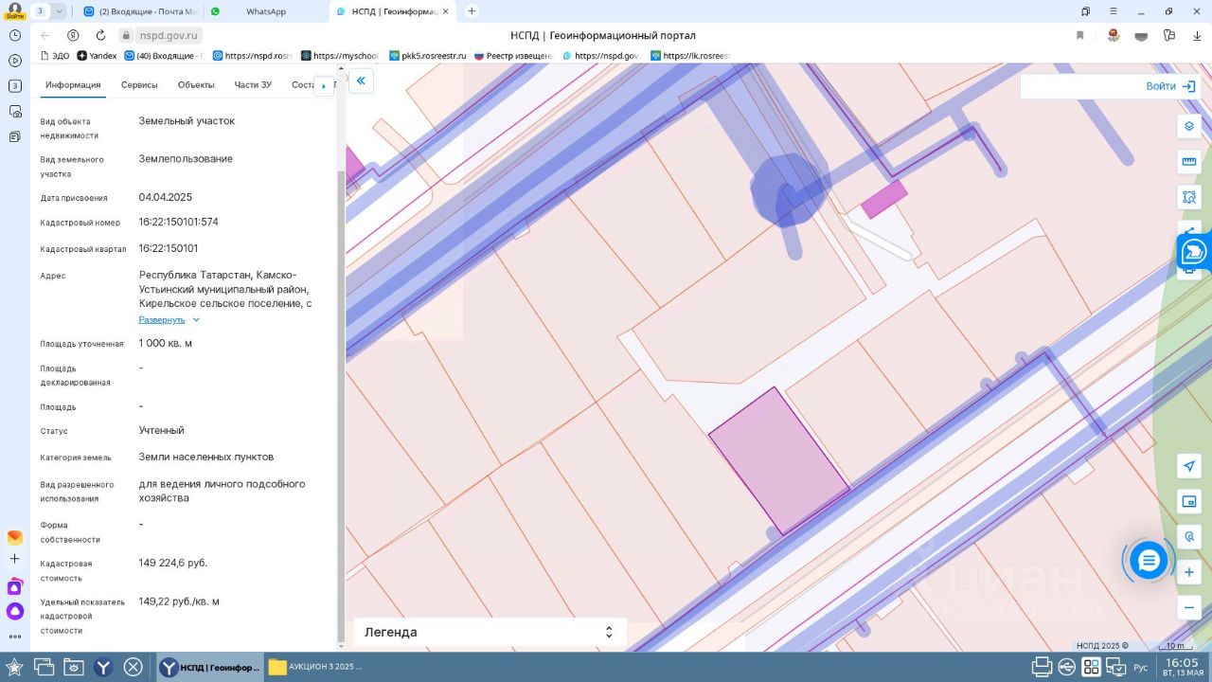Center map on my location
The width and height of the screenshot is (1212, 682).
point(1189,465)
